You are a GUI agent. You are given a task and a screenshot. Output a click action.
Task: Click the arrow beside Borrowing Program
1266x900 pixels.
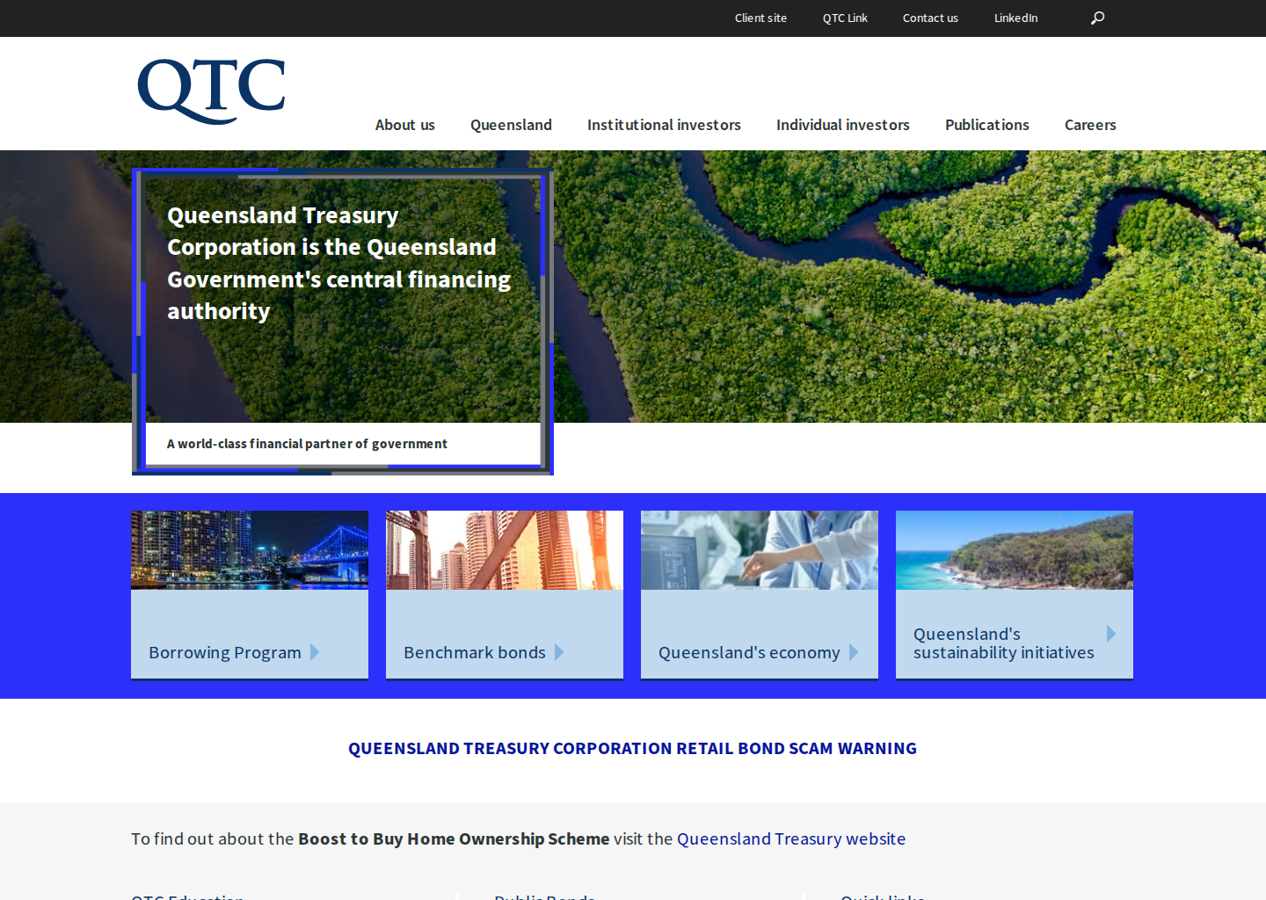[315, 652]
